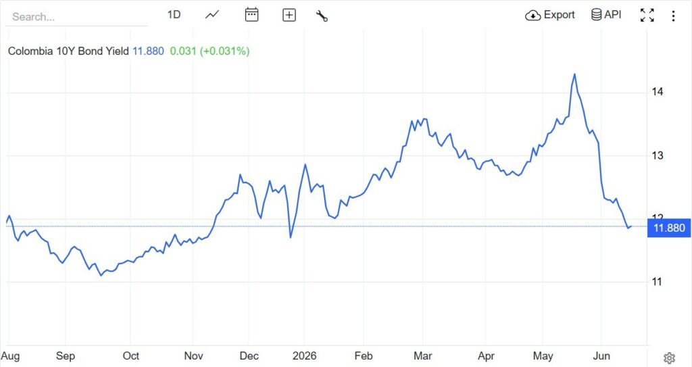692x367 pixels.
Task: Click the 14 value on price axis
Action: 657,92
